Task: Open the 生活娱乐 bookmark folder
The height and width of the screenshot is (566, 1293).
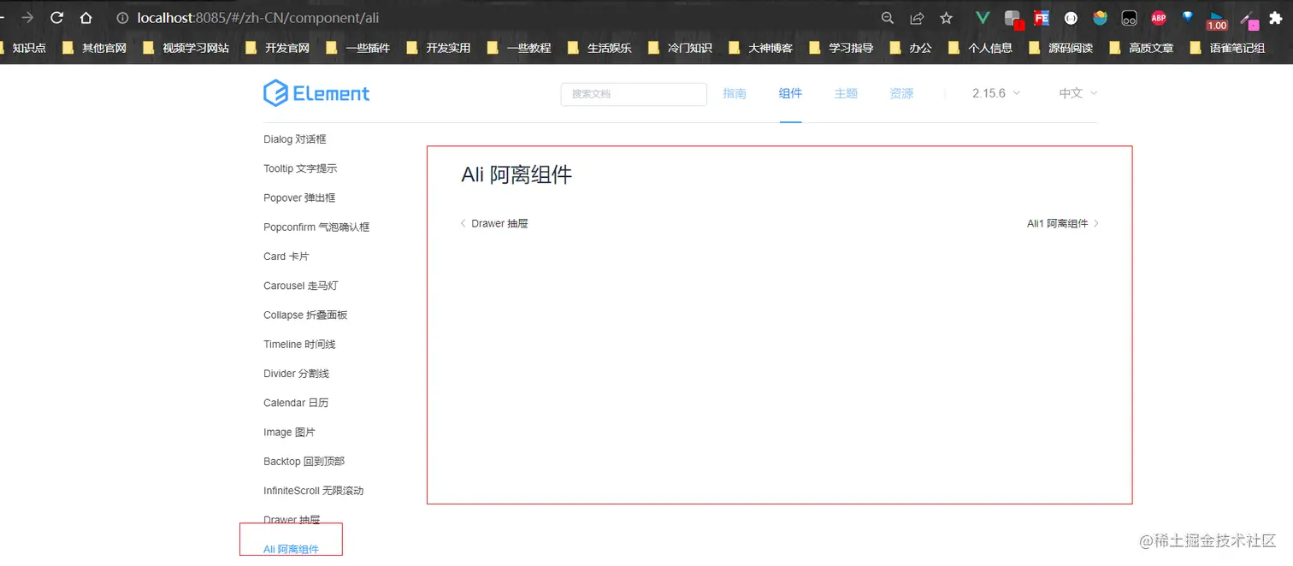Action: pyautogui.click(x=599, y=48)
